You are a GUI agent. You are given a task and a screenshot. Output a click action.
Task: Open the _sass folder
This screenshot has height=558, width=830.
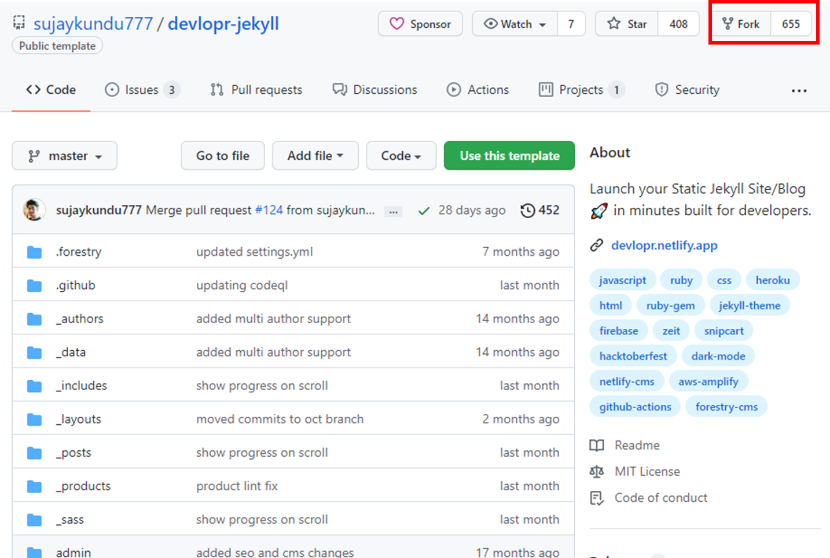tap(70, 520)
